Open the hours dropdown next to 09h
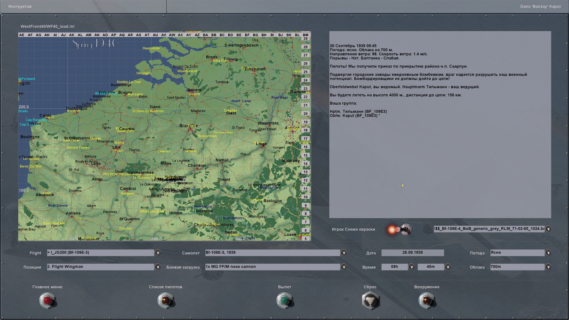This screenshot has width=569, height=320. coord(411,267)
